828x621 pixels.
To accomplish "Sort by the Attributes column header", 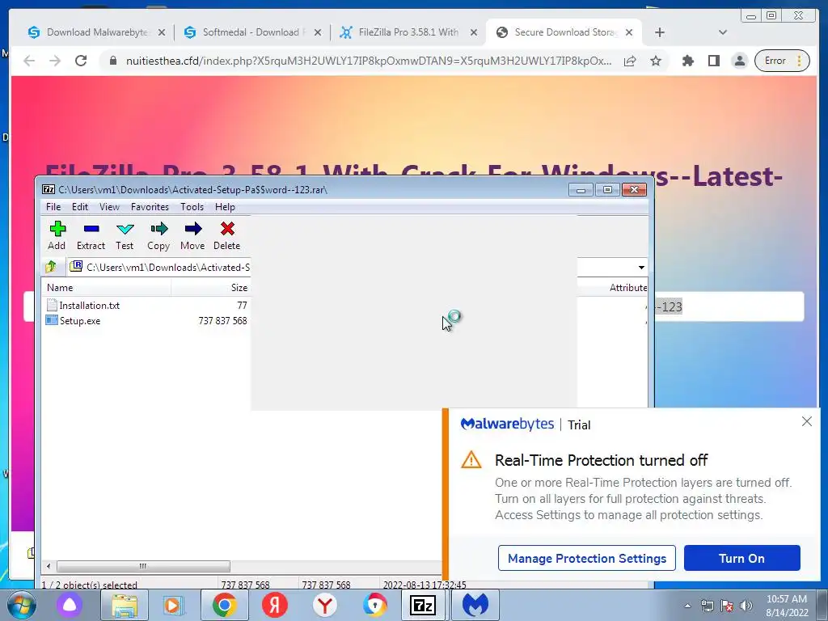I will point(627,288).
